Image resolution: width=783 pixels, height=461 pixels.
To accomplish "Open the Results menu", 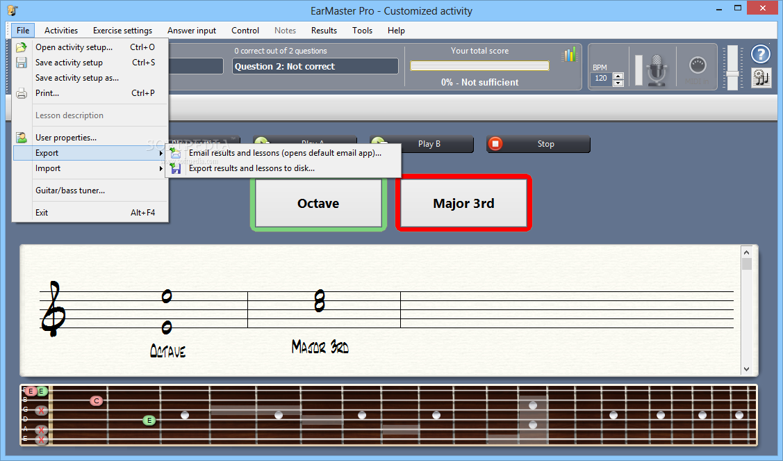I will (324, 31).
